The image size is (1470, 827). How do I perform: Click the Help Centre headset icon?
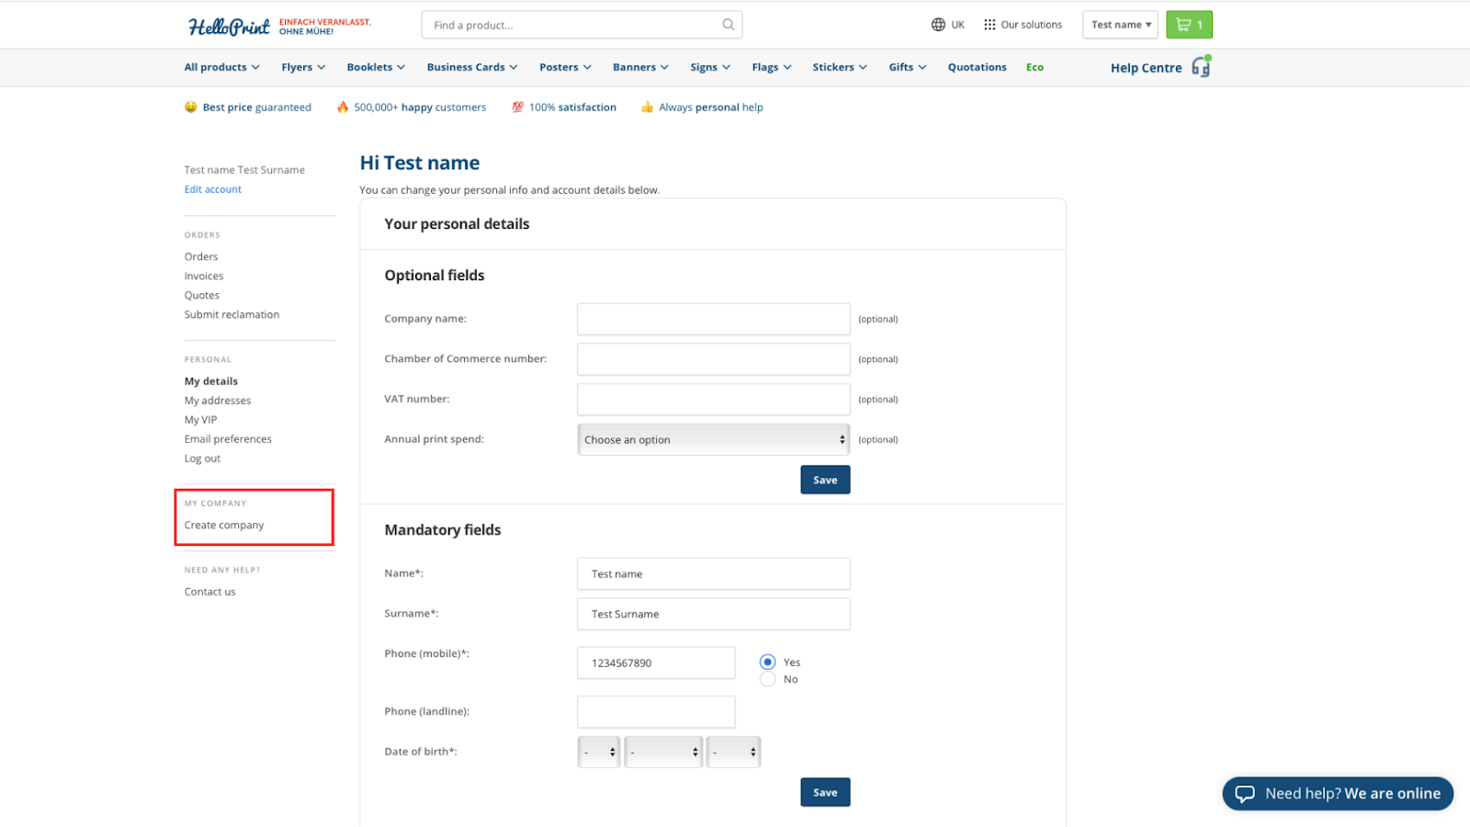[1202, 66]
